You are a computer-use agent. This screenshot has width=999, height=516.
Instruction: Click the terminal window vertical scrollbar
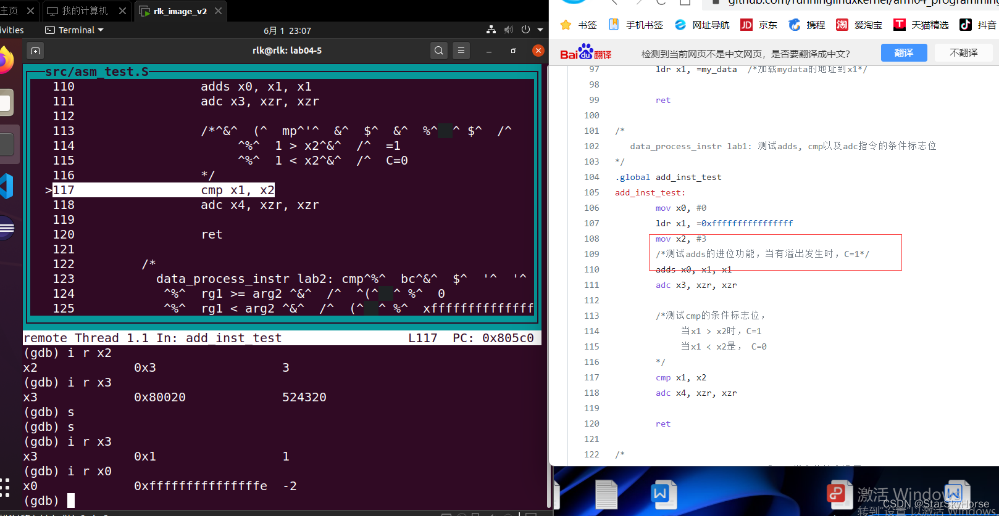[x=548, y=287]
